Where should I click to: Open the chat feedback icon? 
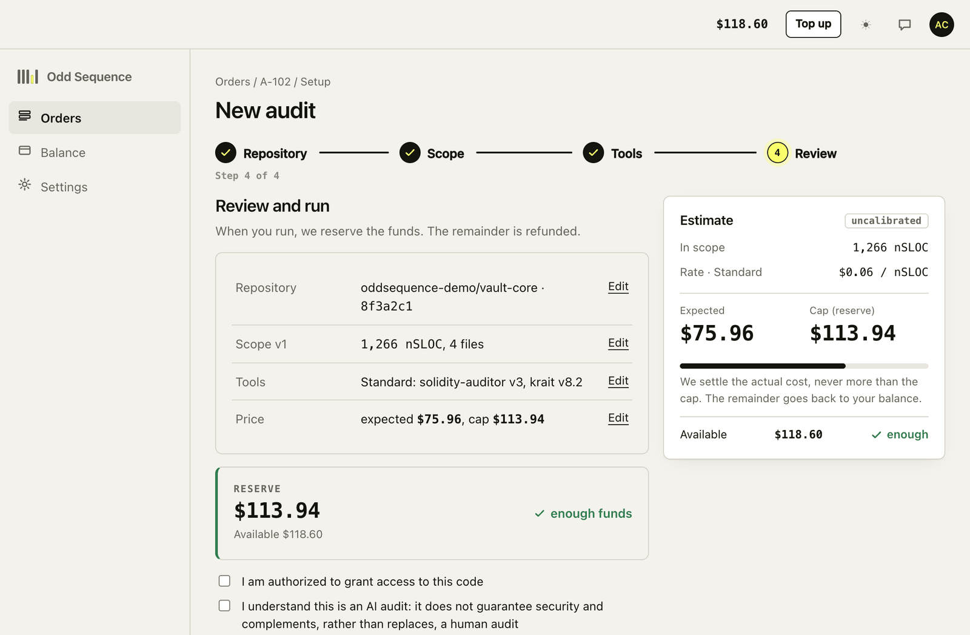point(905,24)
